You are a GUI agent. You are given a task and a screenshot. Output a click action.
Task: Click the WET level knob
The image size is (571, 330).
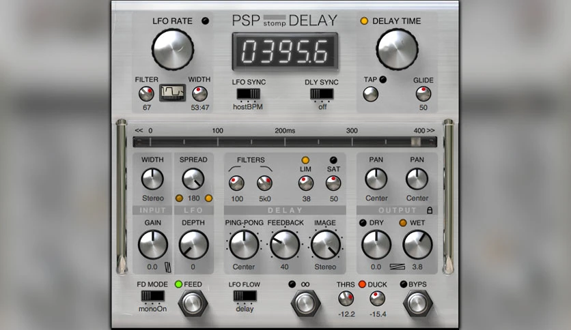tap(417, 245)
